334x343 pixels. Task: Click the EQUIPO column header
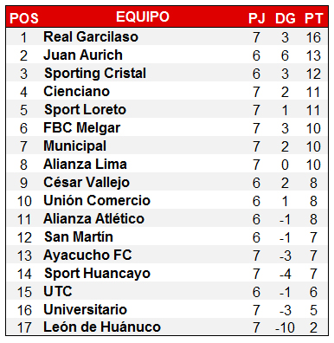click(143, 16)
